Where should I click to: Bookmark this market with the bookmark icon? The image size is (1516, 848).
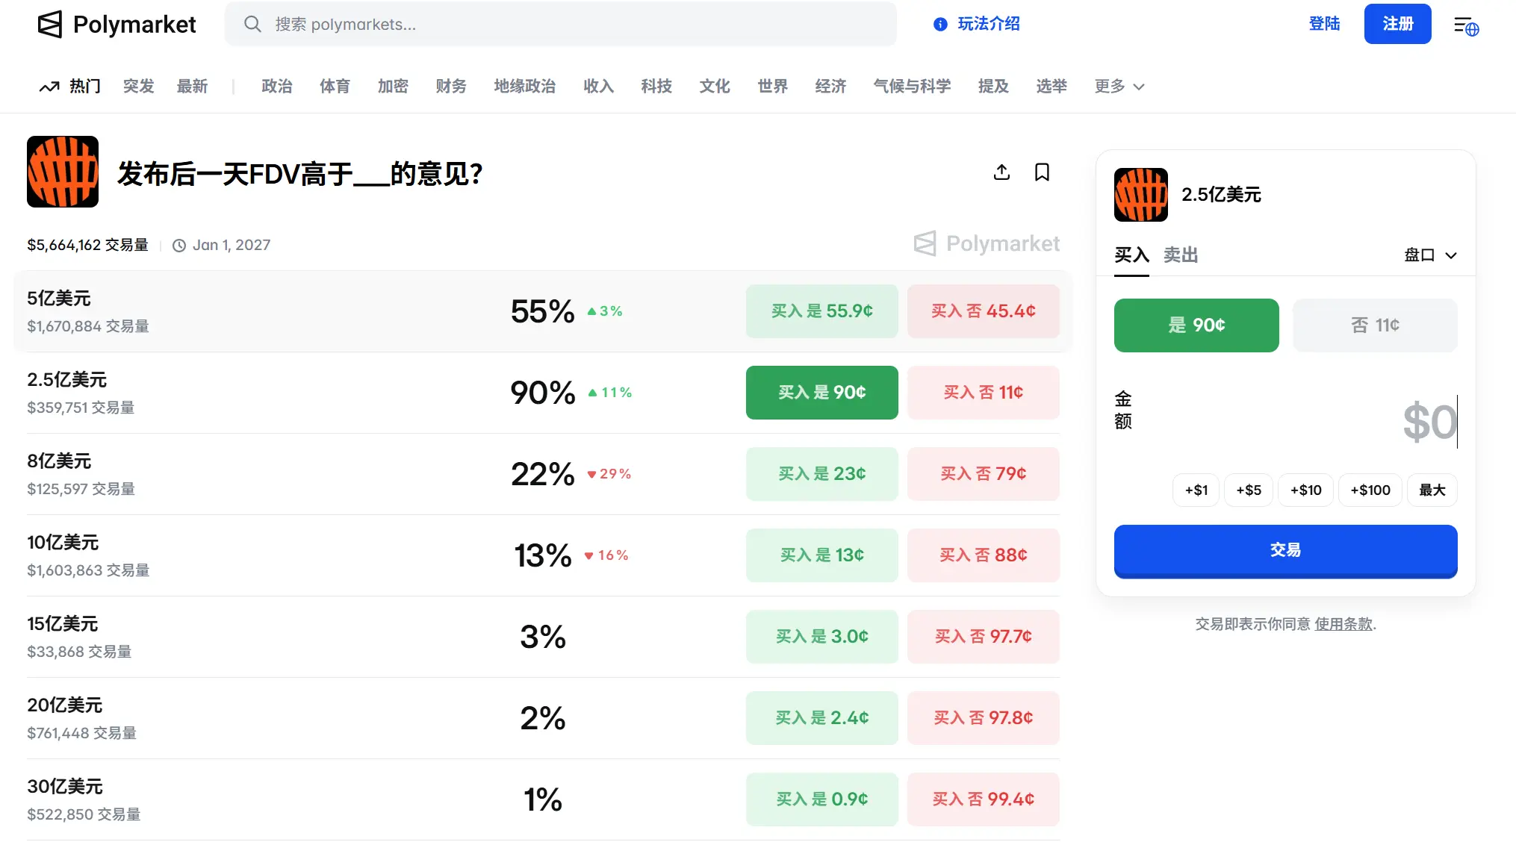click(x=1042, y=172)
